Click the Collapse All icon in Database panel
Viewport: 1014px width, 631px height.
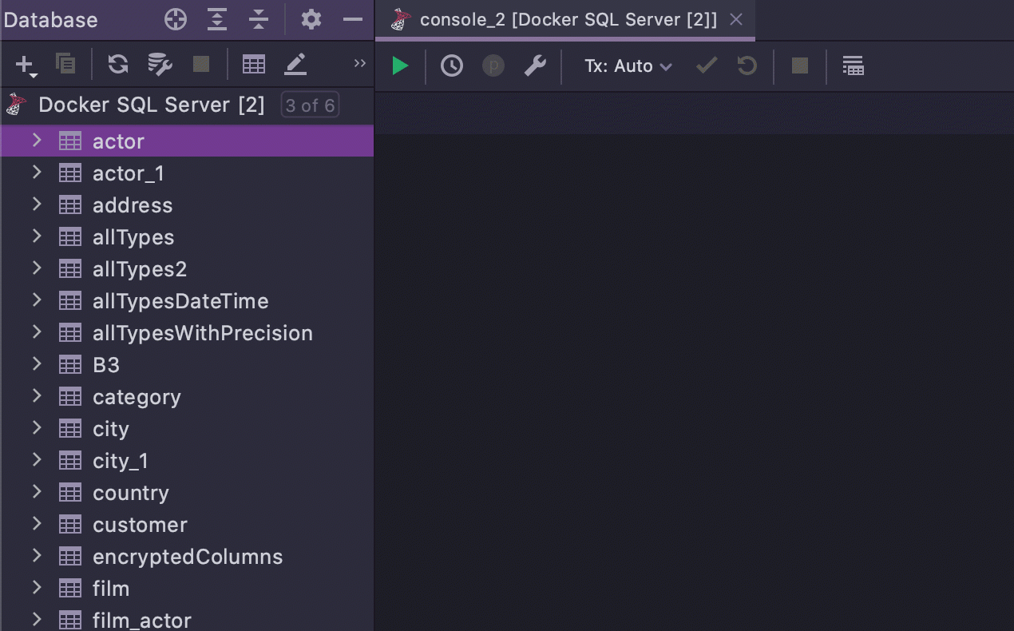(x=259, y=20)
